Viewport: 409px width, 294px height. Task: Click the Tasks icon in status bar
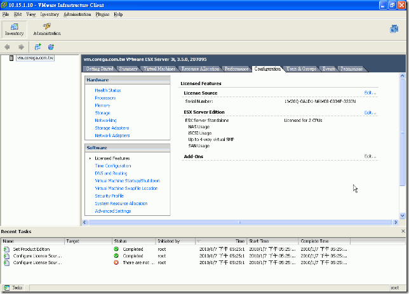point(6,288)
